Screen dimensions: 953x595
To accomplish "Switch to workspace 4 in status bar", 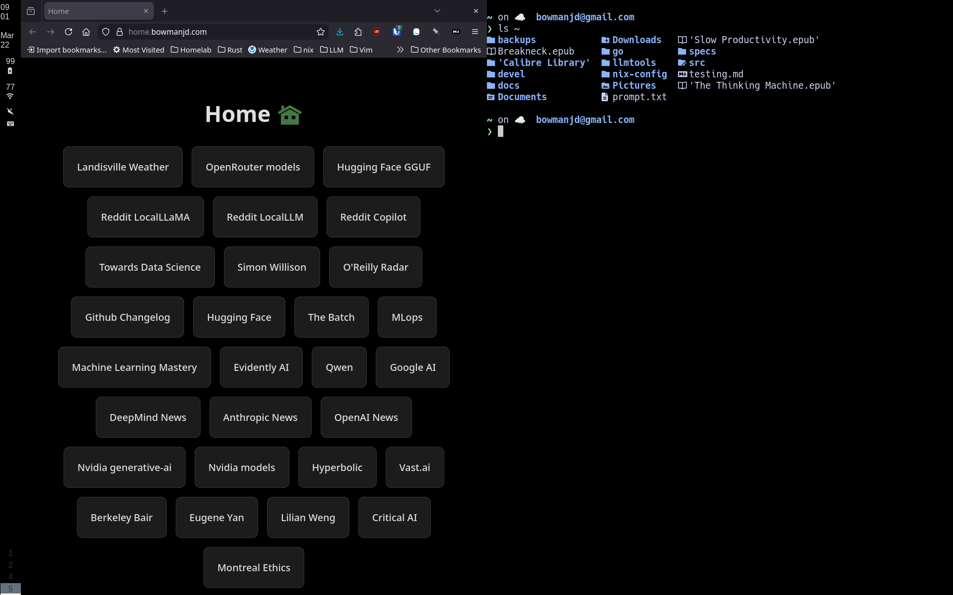I will tap(10, 577).
